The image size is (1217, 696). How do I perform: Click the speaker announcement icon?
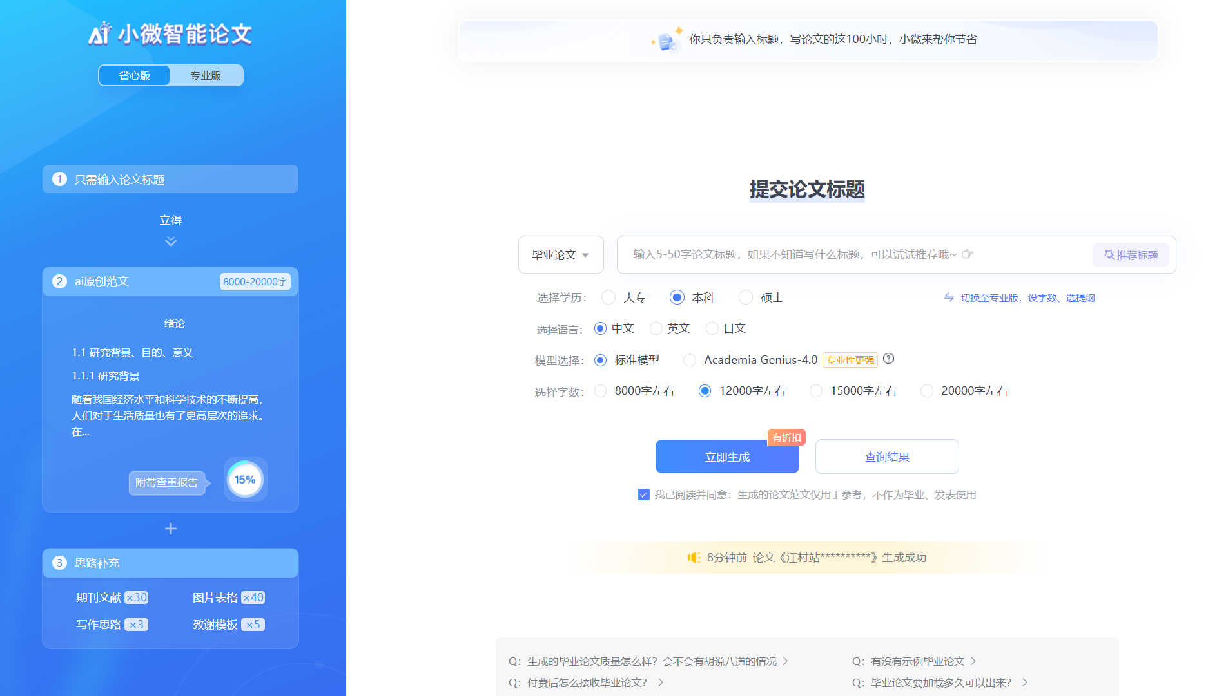pyautogui.click(x=694, y=558)
